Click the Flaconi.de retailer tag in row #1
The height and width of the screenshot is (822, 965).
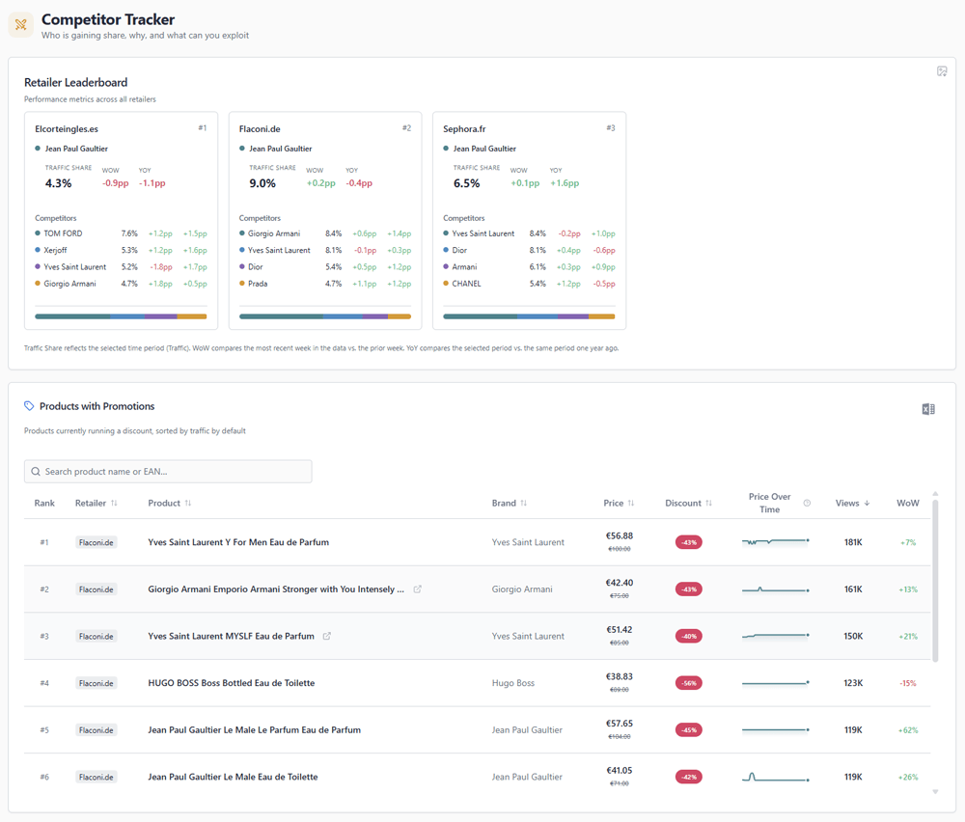pyautogui.click(x=96, y=542)
